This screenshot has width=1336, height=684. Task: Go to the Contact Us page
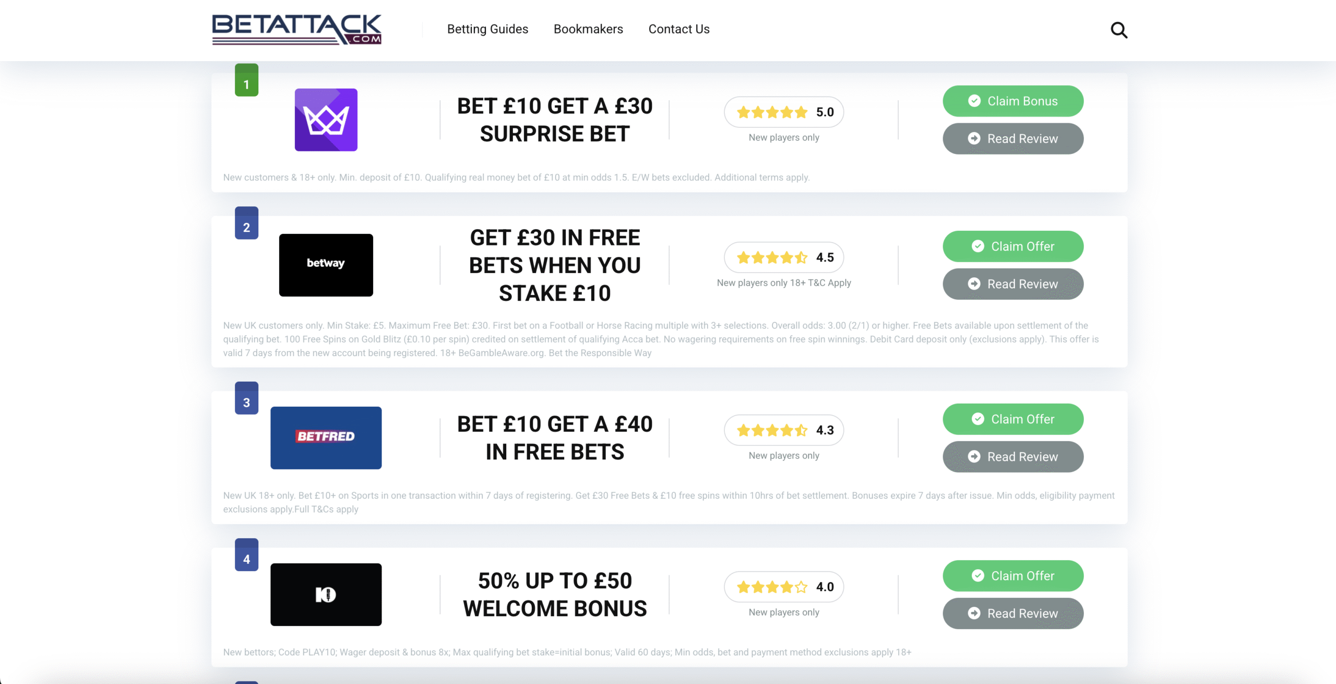pyautogui.click(x=679, y=29)
